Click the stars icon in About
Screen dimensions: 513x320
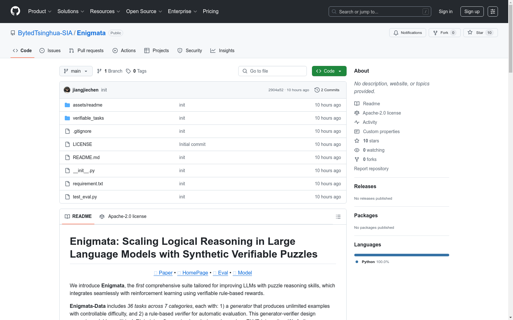click(357, 141)
